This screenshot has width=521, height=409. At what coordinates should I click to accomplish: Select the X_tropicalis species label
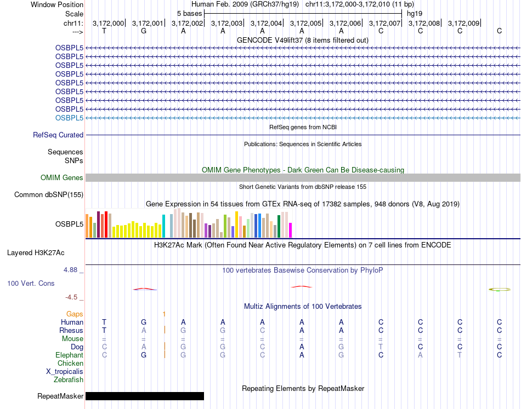point(65,372)
